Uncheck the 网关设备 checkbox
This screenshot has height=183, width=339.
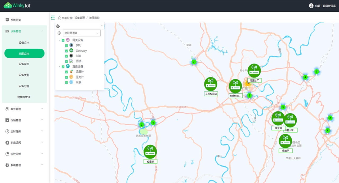coord(63,40)
